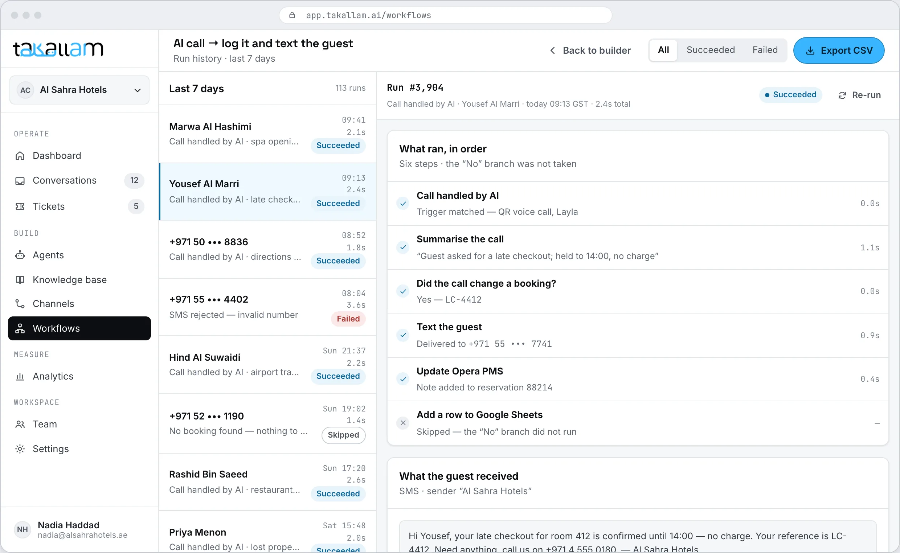This screenshot has height=553, width=900.
Task: Click the NH user avatar
Action: [x=22, y=529]
